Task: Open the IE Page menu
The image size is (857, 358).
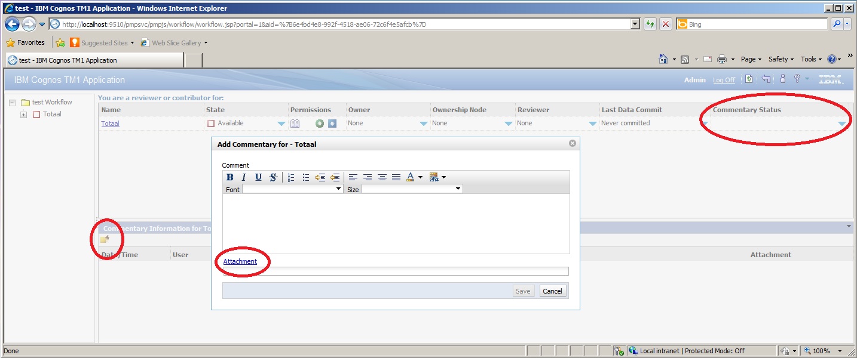Action: tap(751, 59)
